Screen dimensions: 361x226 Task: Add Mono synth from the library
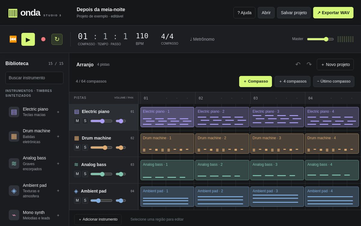pyautogui.click(x=58, y=215)
